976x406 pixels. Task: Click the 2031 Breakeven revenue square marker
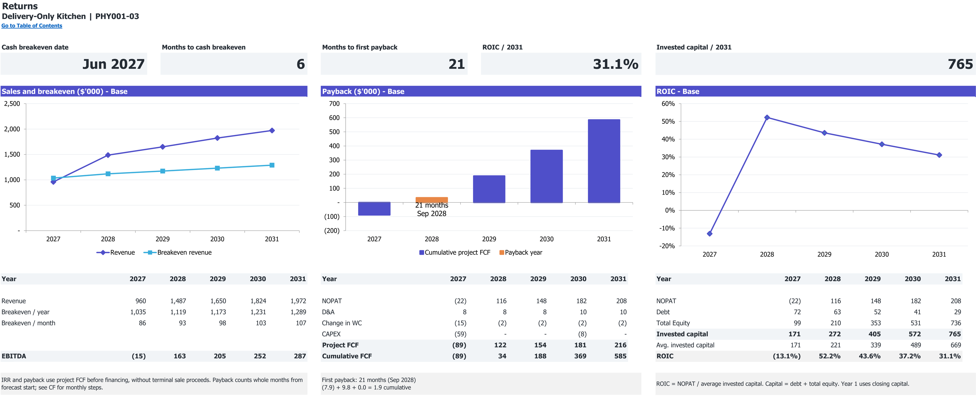click(x=272, y=165)
